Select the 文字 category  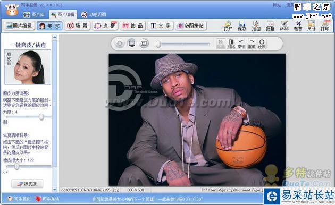(x=161, y=25)
